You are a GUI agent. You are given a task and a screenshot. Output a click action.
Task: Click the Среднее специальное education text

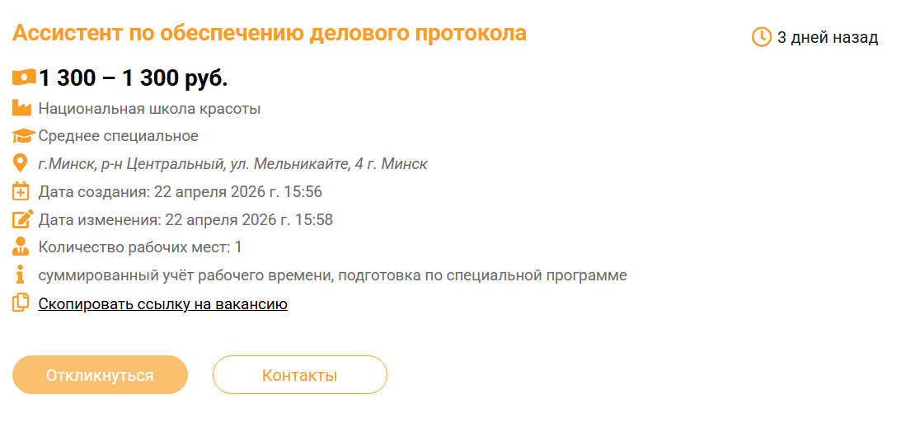tap(118, 136)
